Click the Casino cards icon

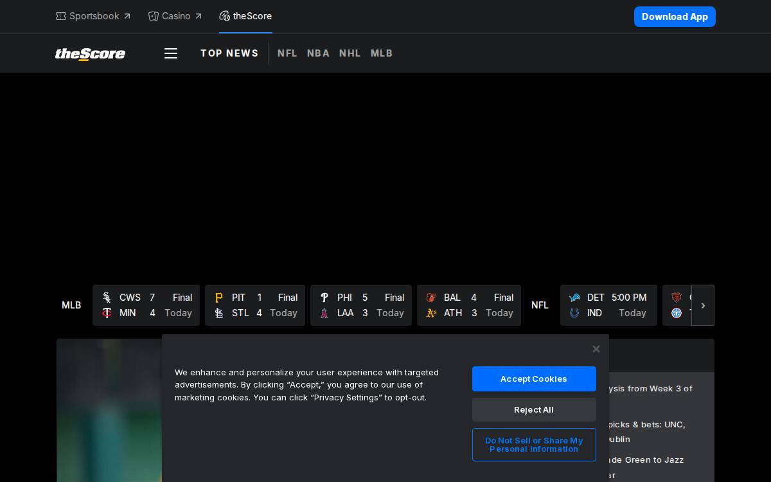click(x=154, y=16)
